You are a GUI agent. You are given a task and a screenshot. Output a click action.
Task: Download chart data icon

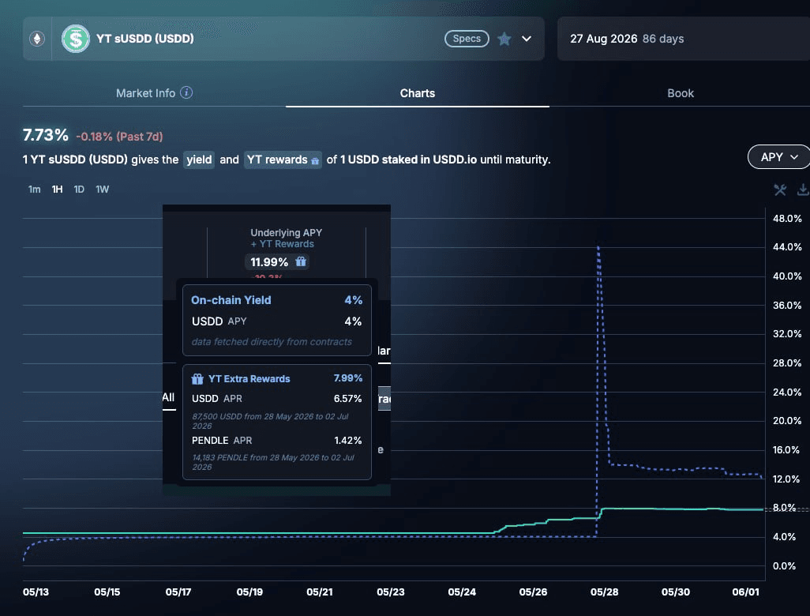(803, 190)
